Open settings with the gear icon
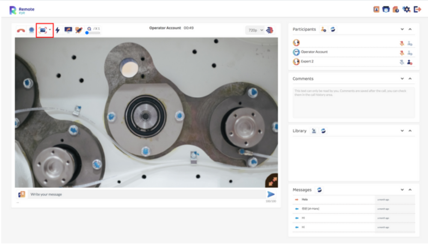The width and height of the screenshot is (428, 246). click(407, 9)
